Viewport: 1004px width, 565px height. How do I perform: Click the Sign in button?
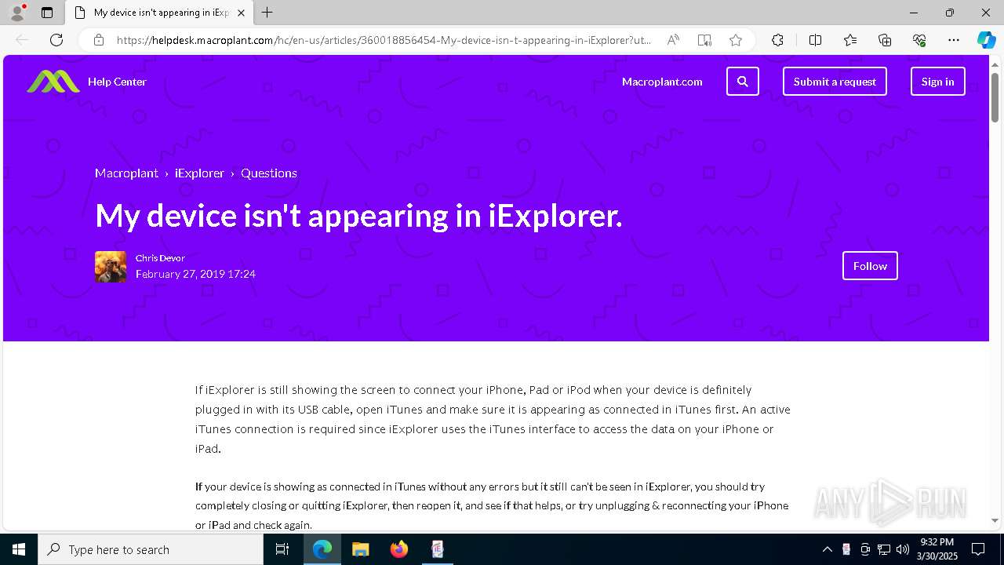938,82
